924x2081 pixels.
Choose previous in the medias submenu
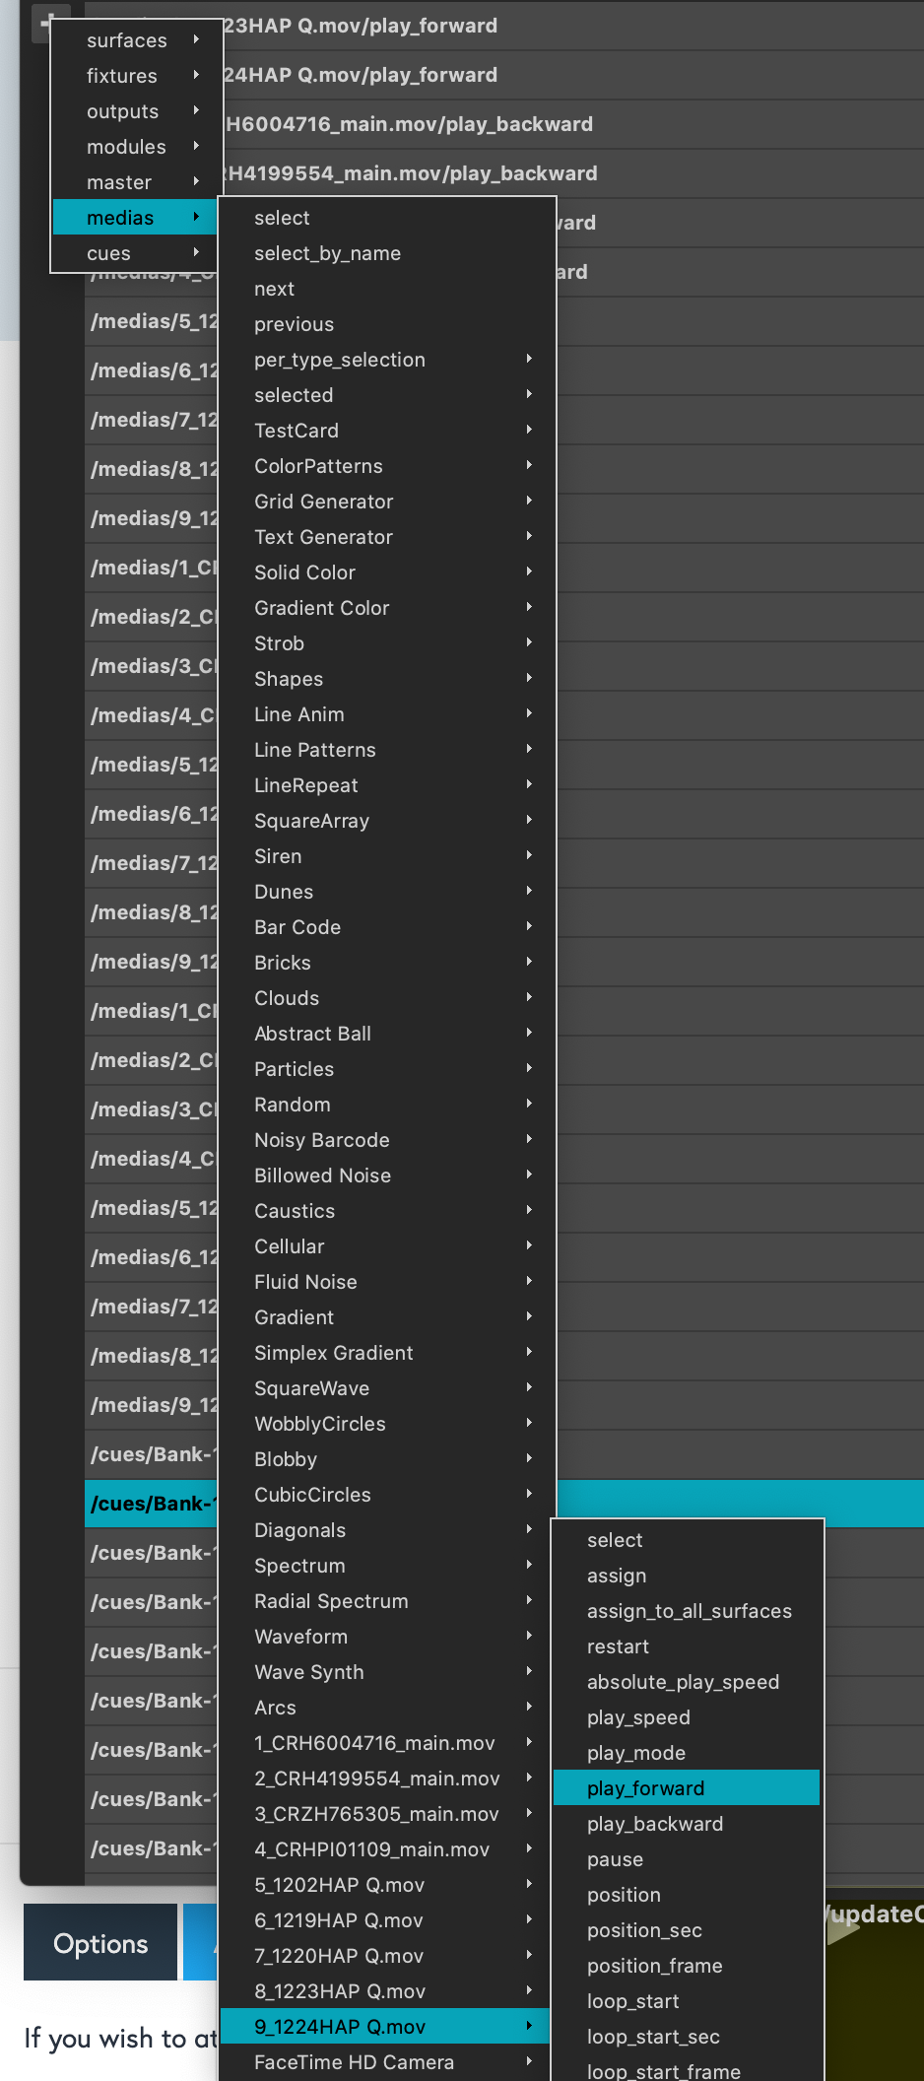pyautogui.click(x=387, y=324)
